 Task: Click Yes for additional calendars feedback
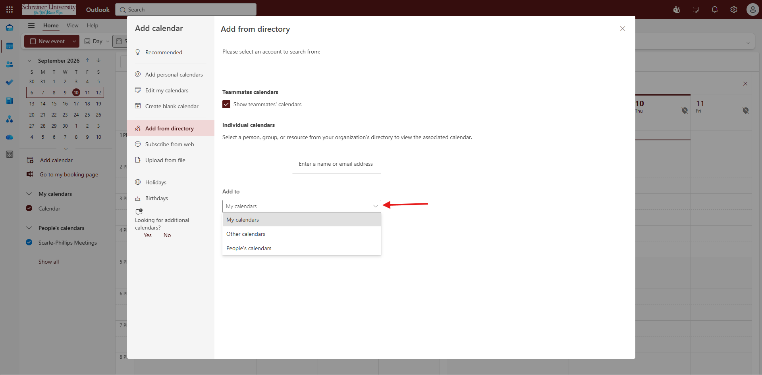[148, 235]
